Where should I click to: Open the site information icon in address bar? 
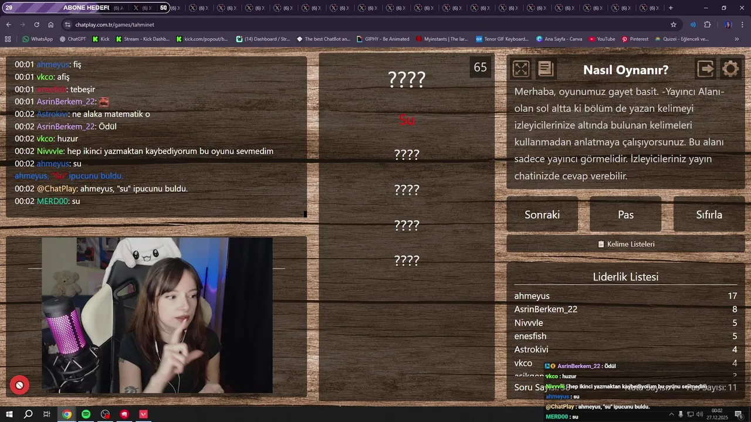(x=67, y=25)
